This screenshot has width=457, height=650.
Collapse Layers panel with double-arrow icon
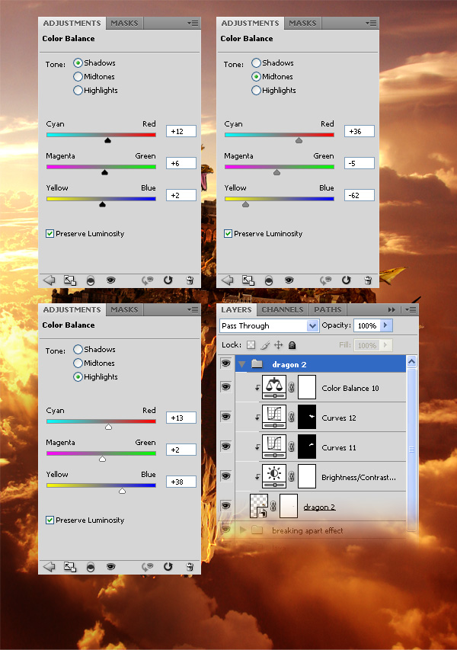tap(391, 309)
